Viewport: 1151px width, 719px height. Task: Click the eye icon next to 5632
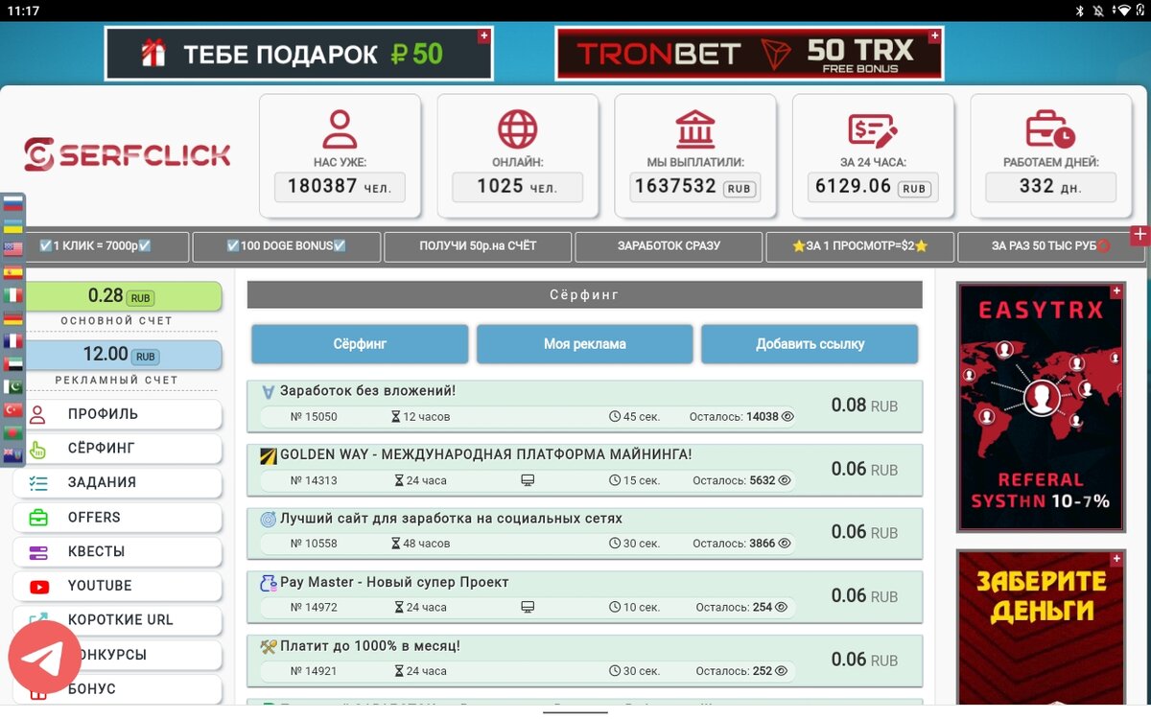(x=785, y=480)
